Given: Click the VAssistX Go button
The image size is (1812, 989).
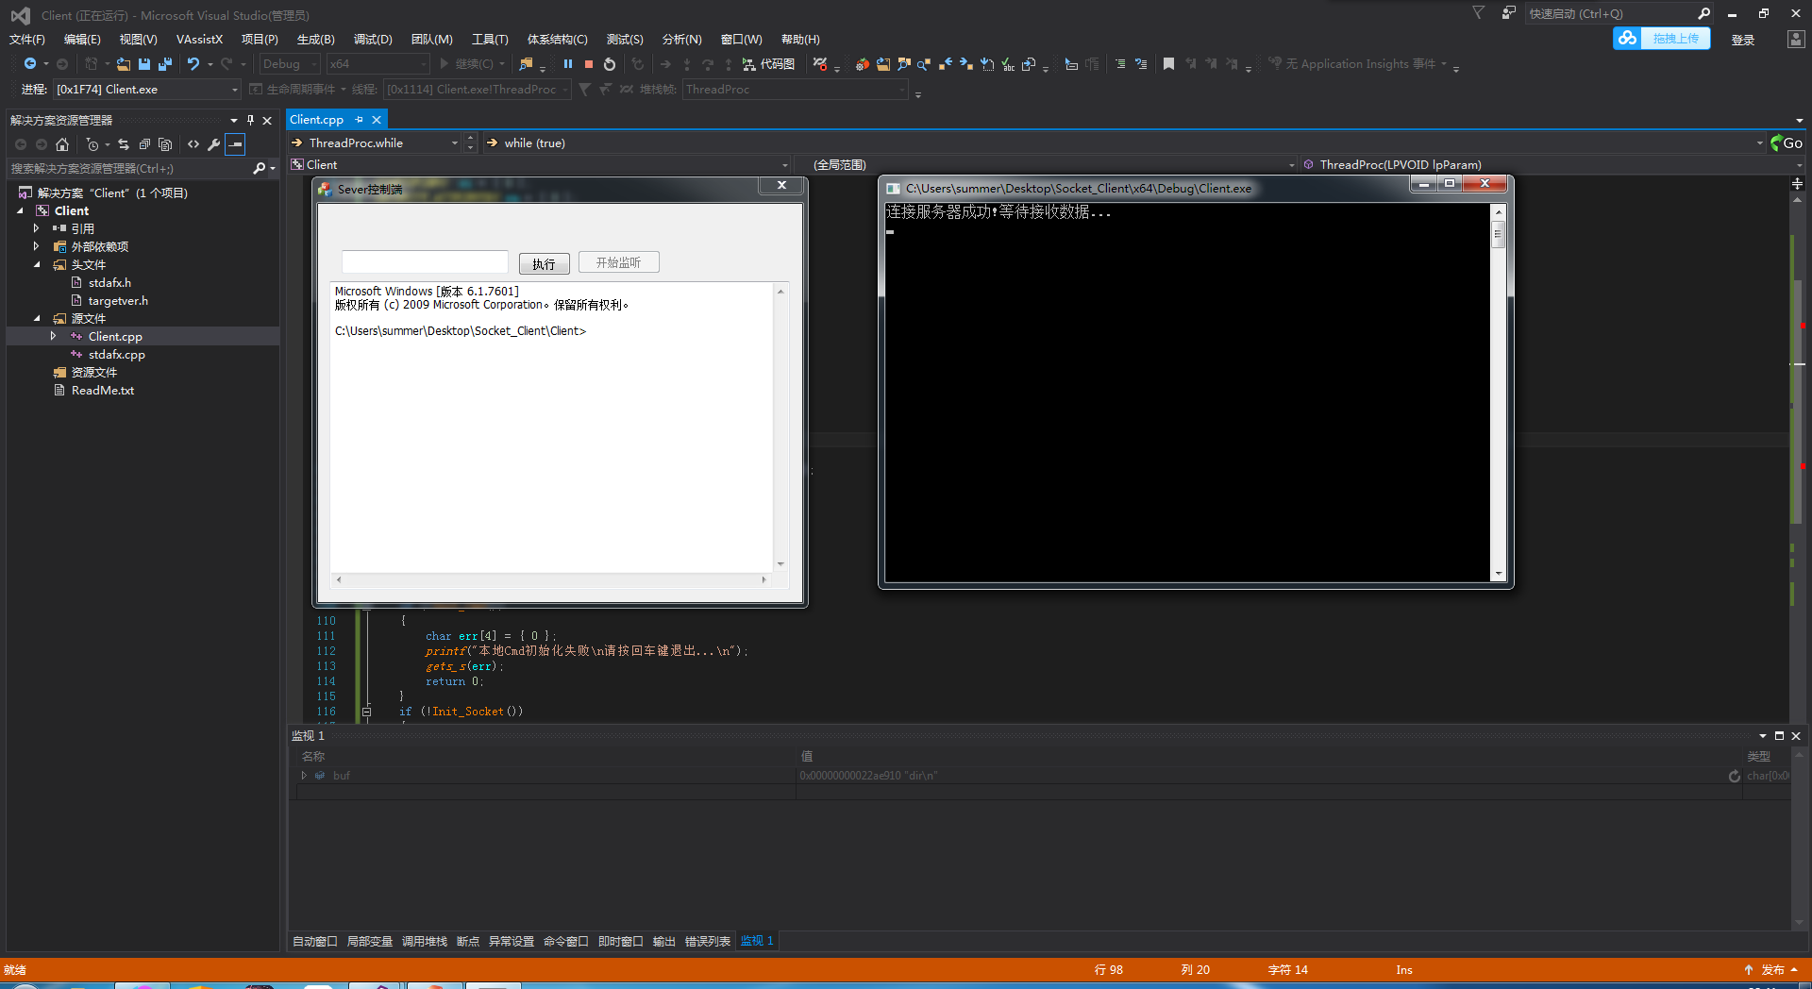Looking at the screenshot, I should pyautogui.click(x=1787, y=143).
